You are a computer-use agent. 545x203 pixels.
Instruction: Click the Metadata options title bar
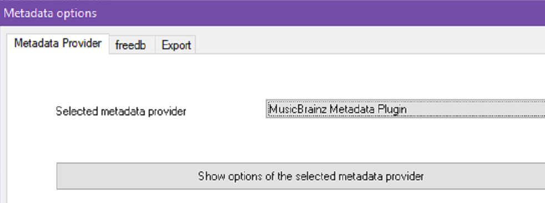coord(272,13)
